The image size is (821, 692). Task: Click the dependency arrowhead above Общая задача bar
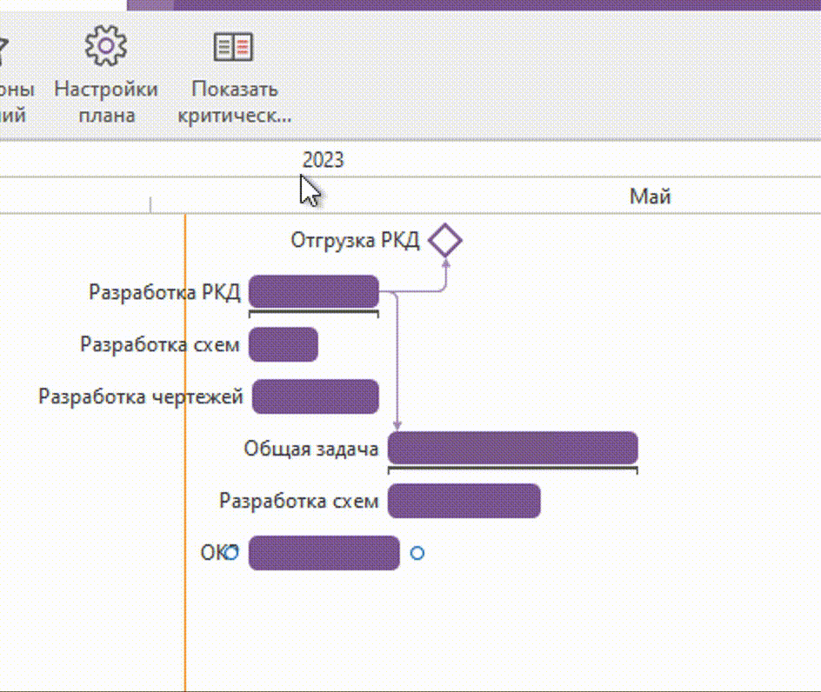point(397,425)
